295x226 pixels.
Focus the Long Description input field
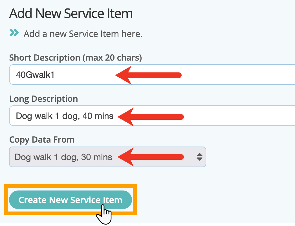(x=152, y=116)
